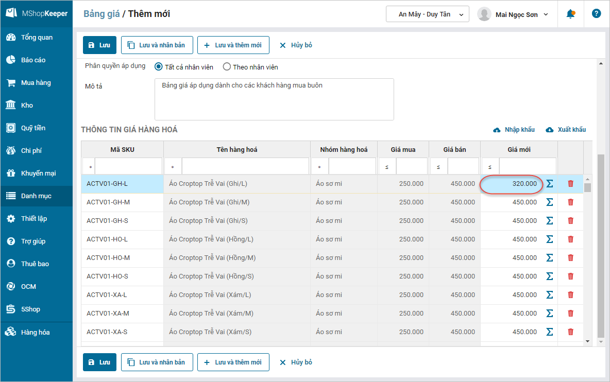
Task: Click the page vertical scrollbar thumb
Action: click(601, 245)
